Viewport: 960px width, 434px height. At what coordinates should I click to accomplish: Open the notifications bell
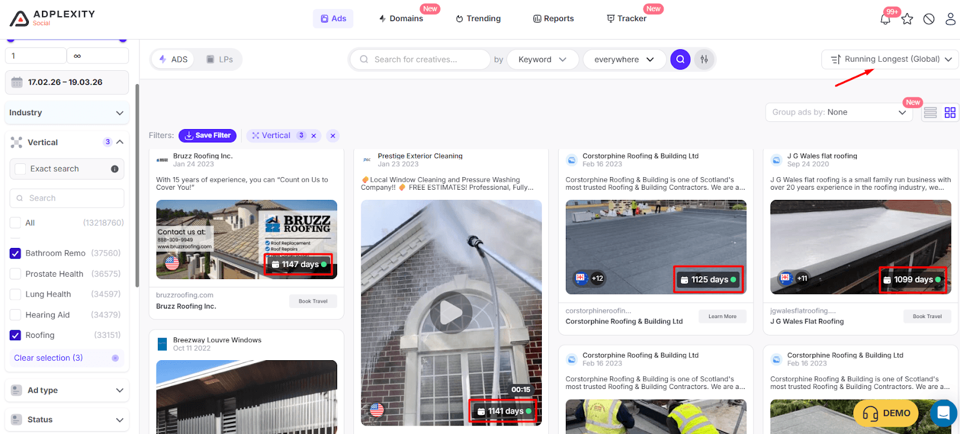(885, 19)
